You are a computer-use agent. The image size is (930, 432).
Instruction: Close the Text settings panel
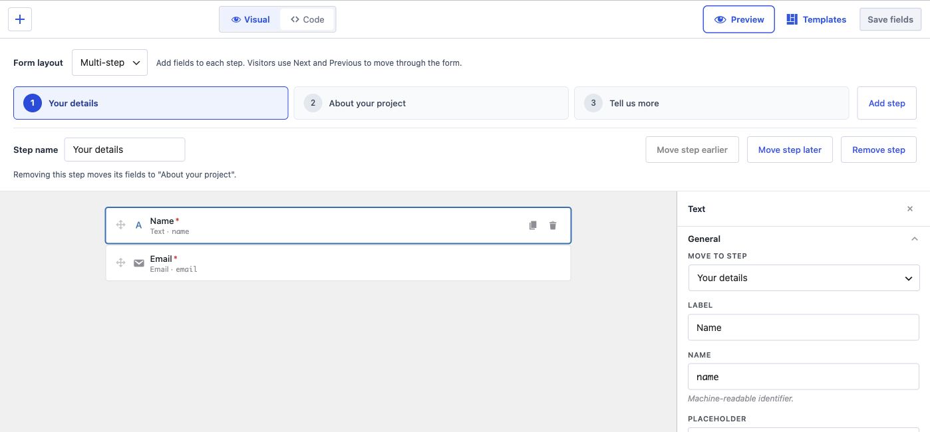coord(910,209)
